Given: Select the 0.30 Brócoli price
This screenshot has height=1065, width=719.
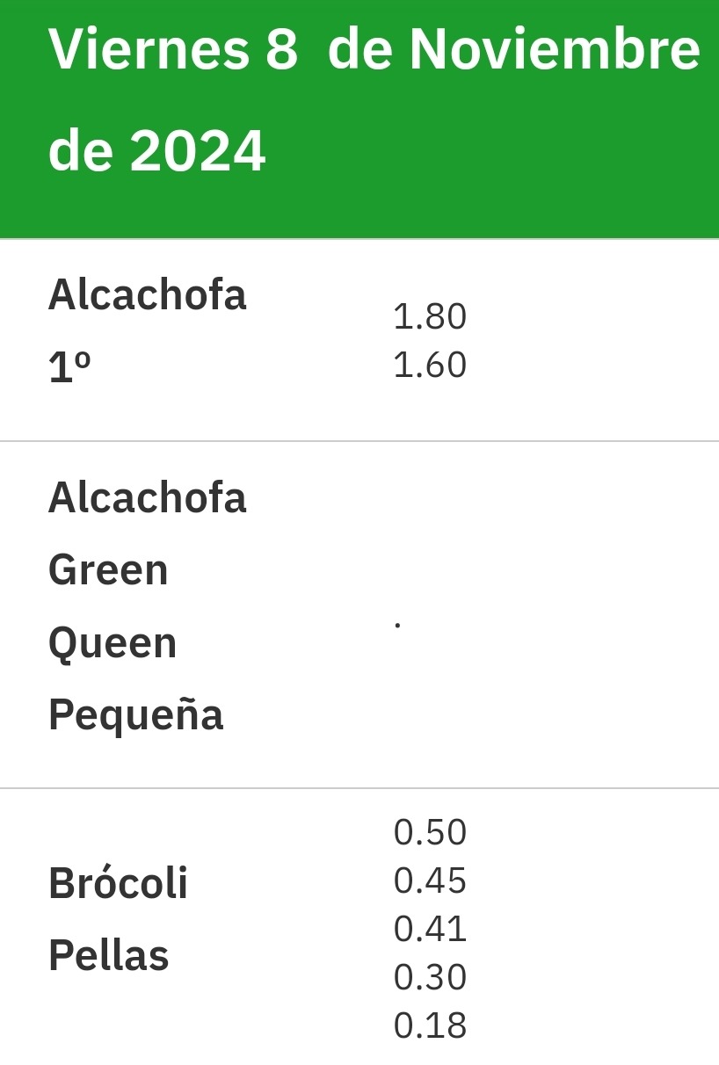Looking at the screenshot, I should [x=430, y=977].
